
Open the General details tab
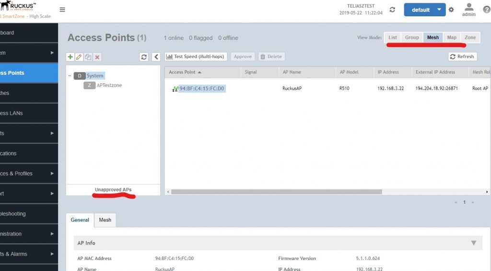pos(80,220)
